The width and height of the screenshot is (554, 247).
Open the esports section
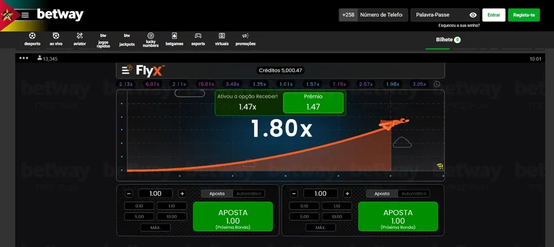[x=198, y=39]
